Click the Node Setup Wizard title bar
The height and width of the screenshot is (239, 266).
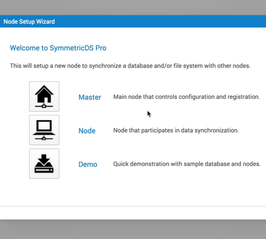click(133, 22)
